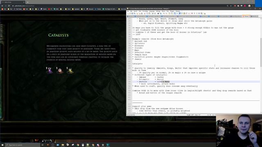Click the 'Catalysts' line in the Notepad++ editor

tap(138, 64)
